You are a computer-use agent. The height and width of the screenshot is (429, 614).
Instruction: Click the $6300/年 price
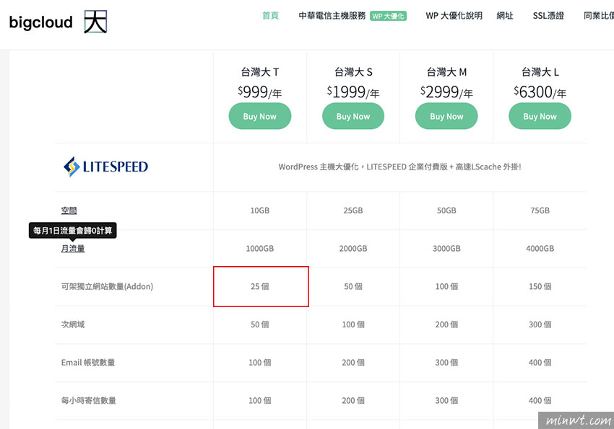(x=540, y=92)
